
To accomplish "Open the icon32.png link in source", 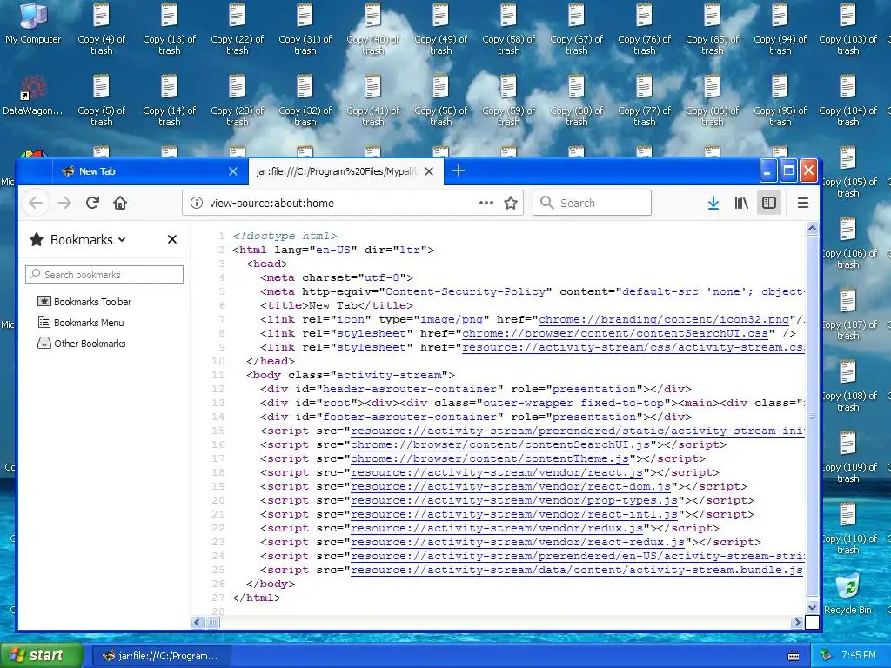I will tap(664, 319).
